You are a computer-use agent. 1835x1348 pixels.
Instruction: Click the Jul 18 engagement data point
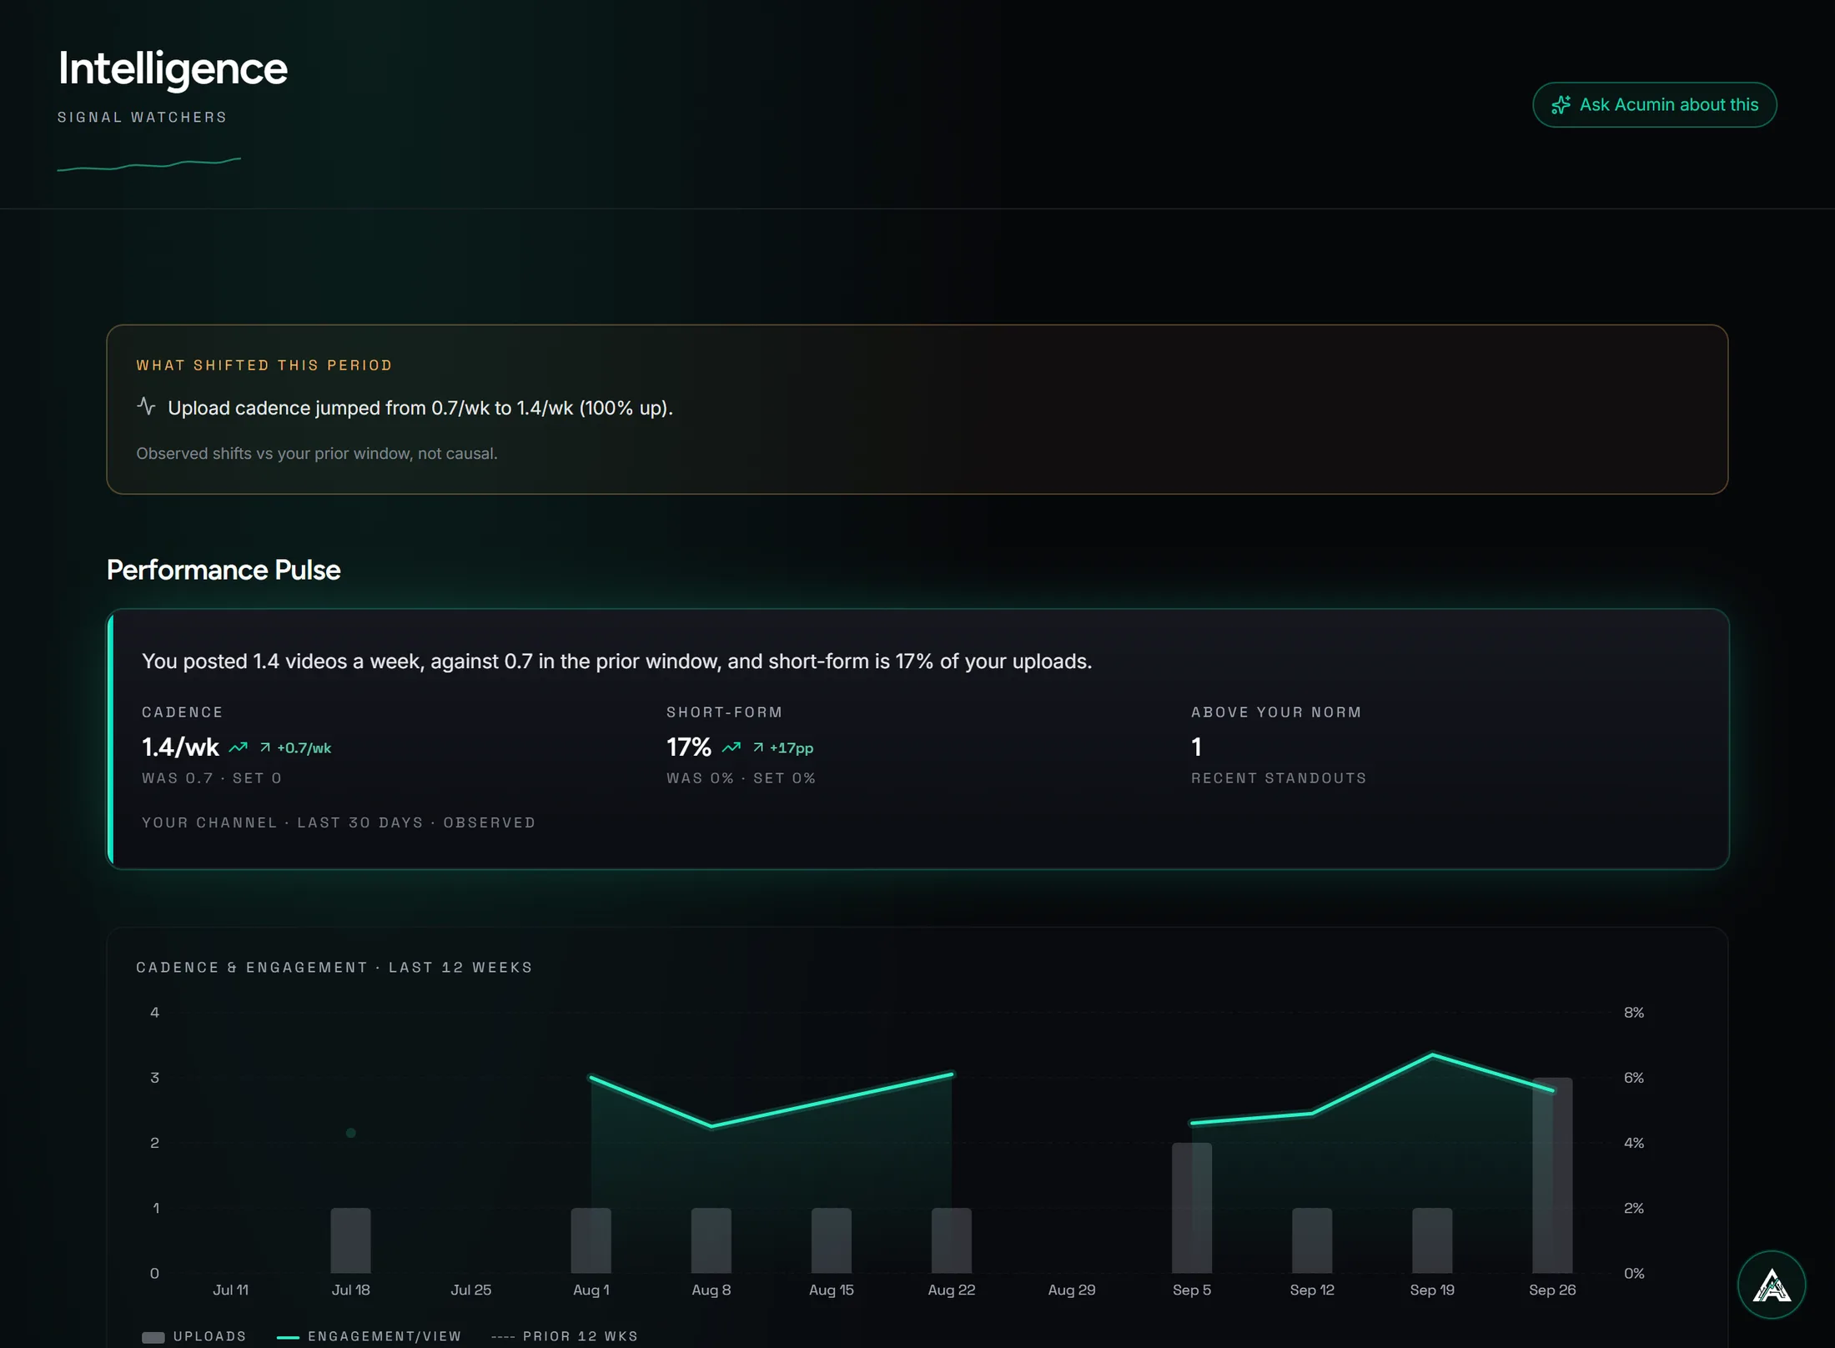tap(351, 1133)
